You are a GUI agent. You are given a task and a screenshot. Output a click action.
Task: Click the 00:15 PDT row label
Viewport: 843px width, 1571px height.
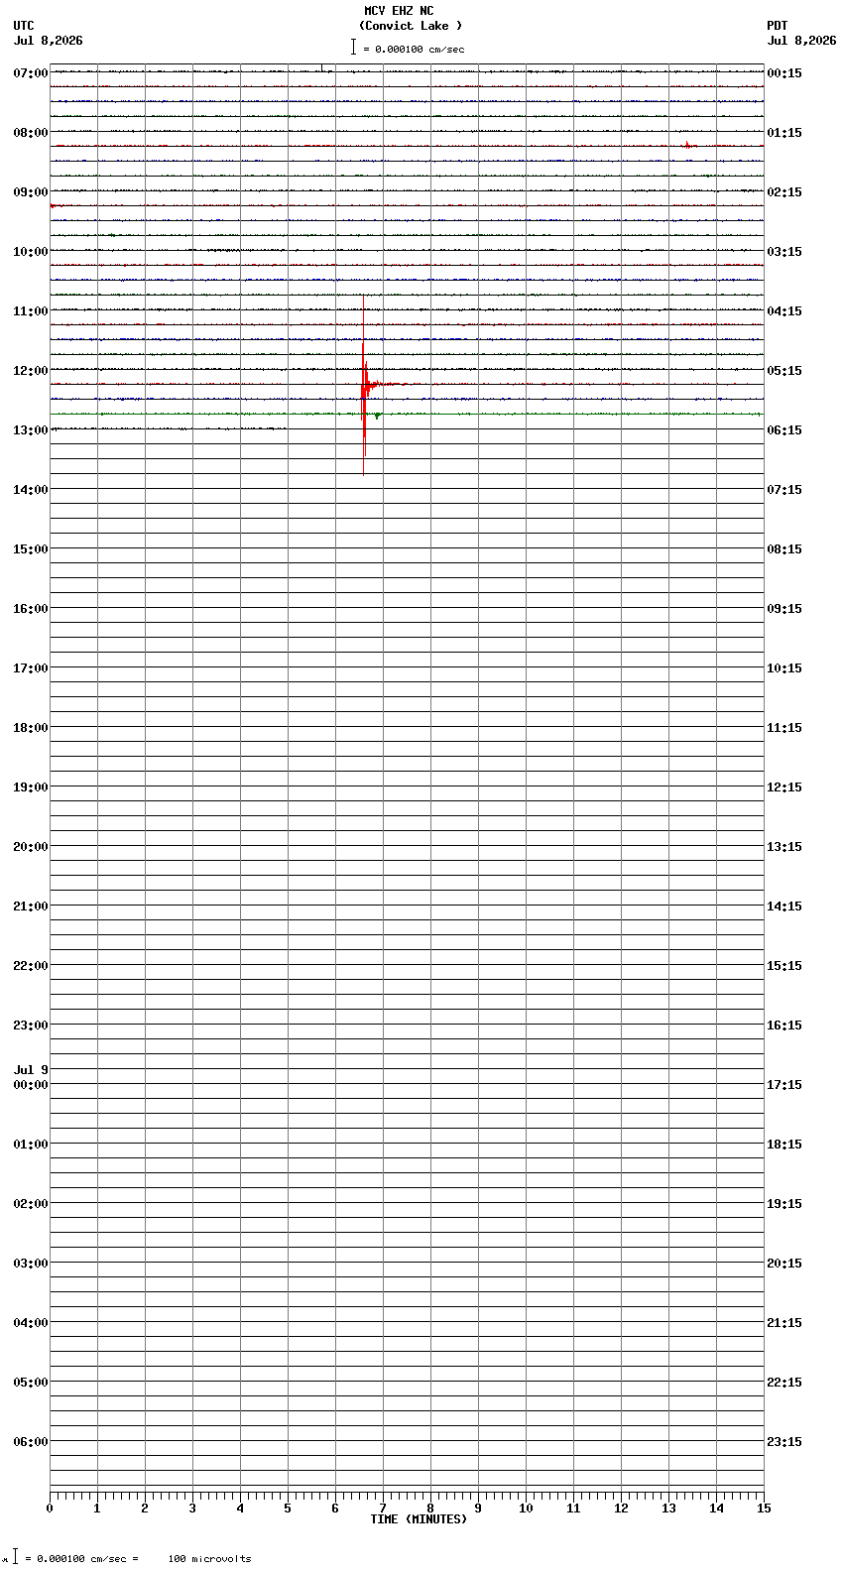(784, 73)
